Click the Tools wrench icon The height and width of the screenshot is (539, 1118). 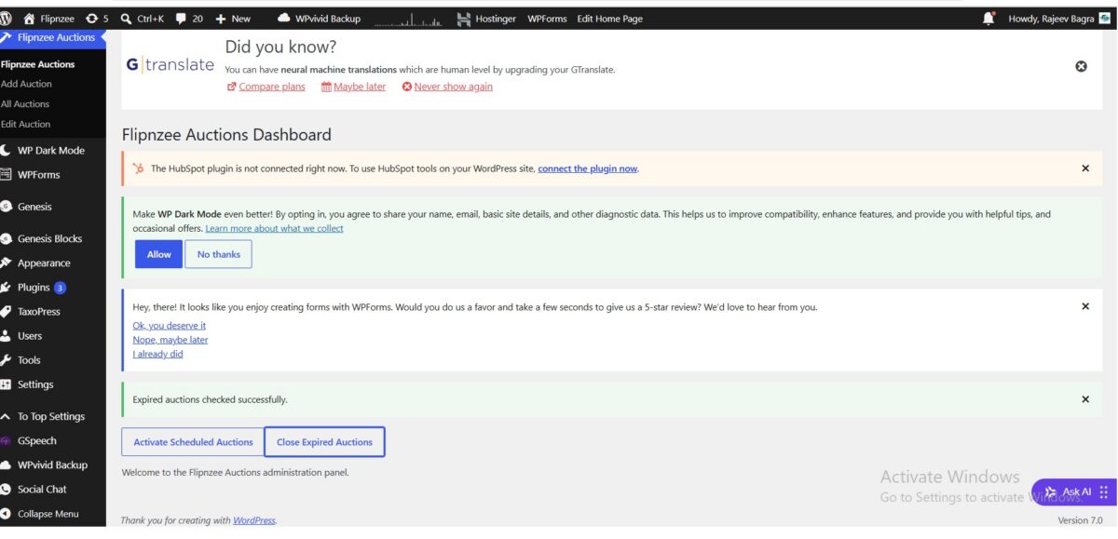[7, 360]
